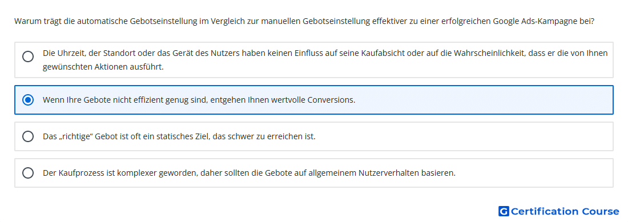This screenshot has height=222, width=628.
Task: Choose radio button for 'Das richtige Gebot' answer
Action: coord(28,136)
